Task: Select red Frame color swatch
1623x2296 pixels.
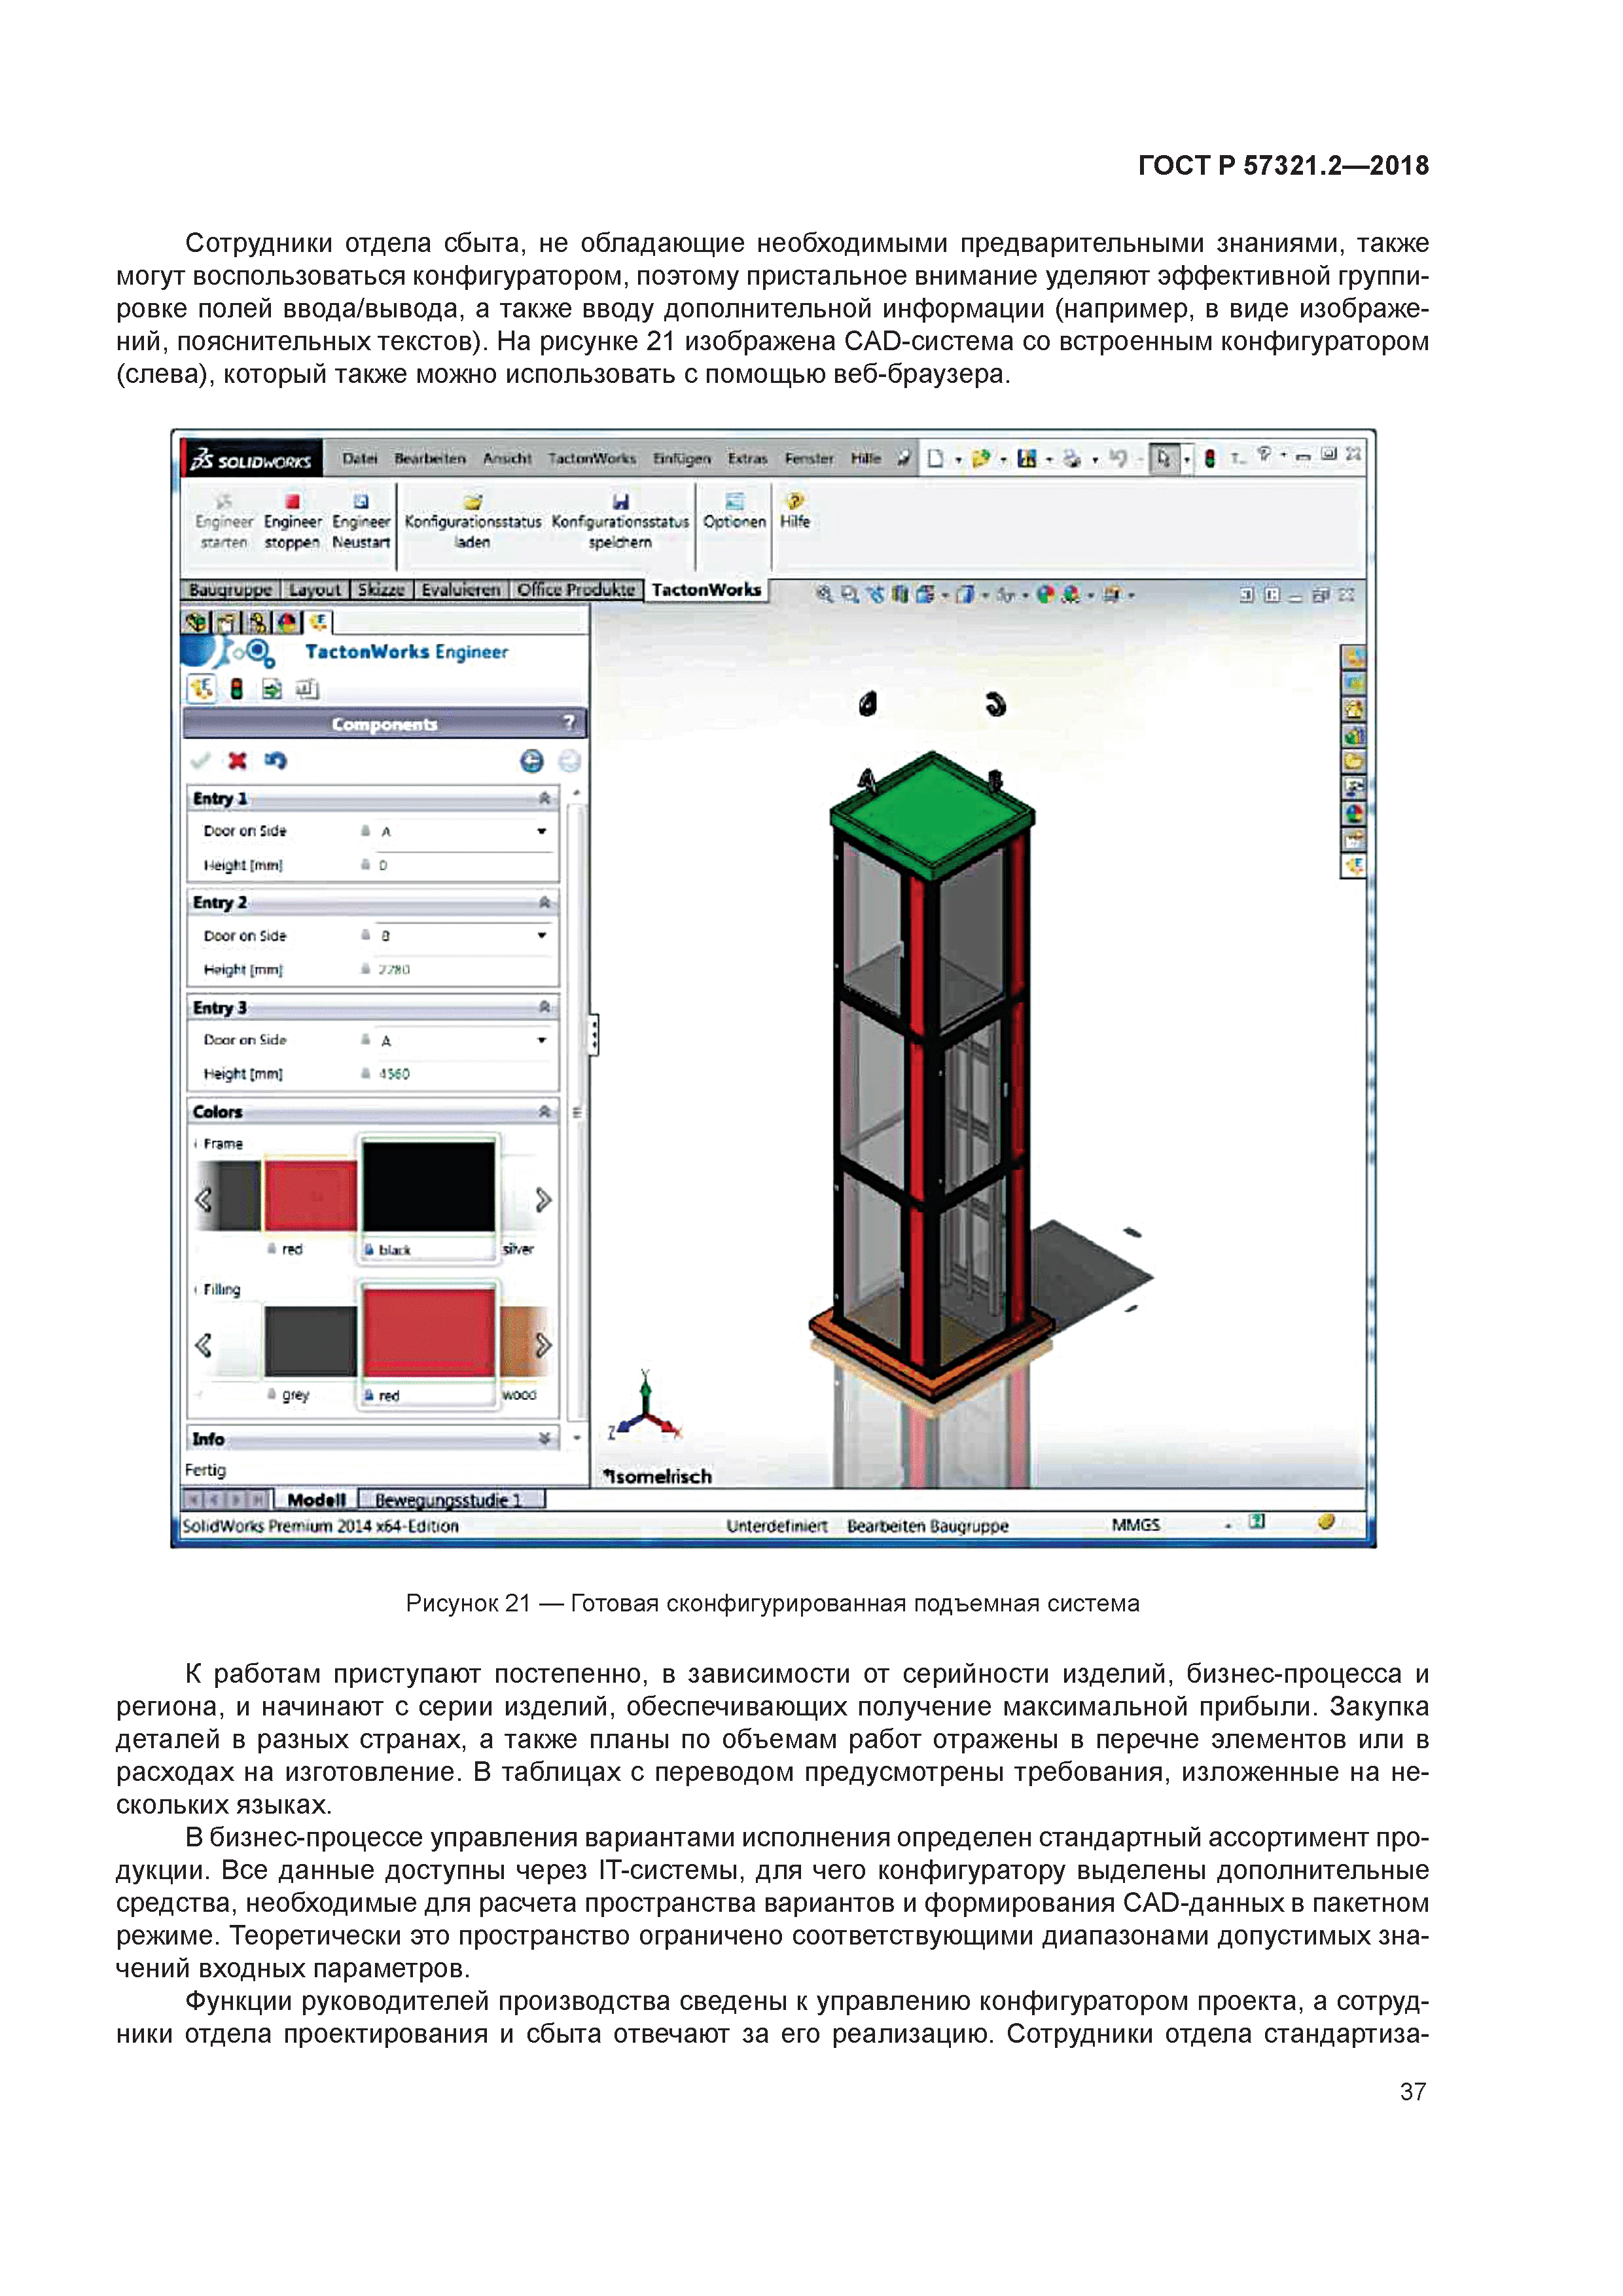Action: [310, 1196]
